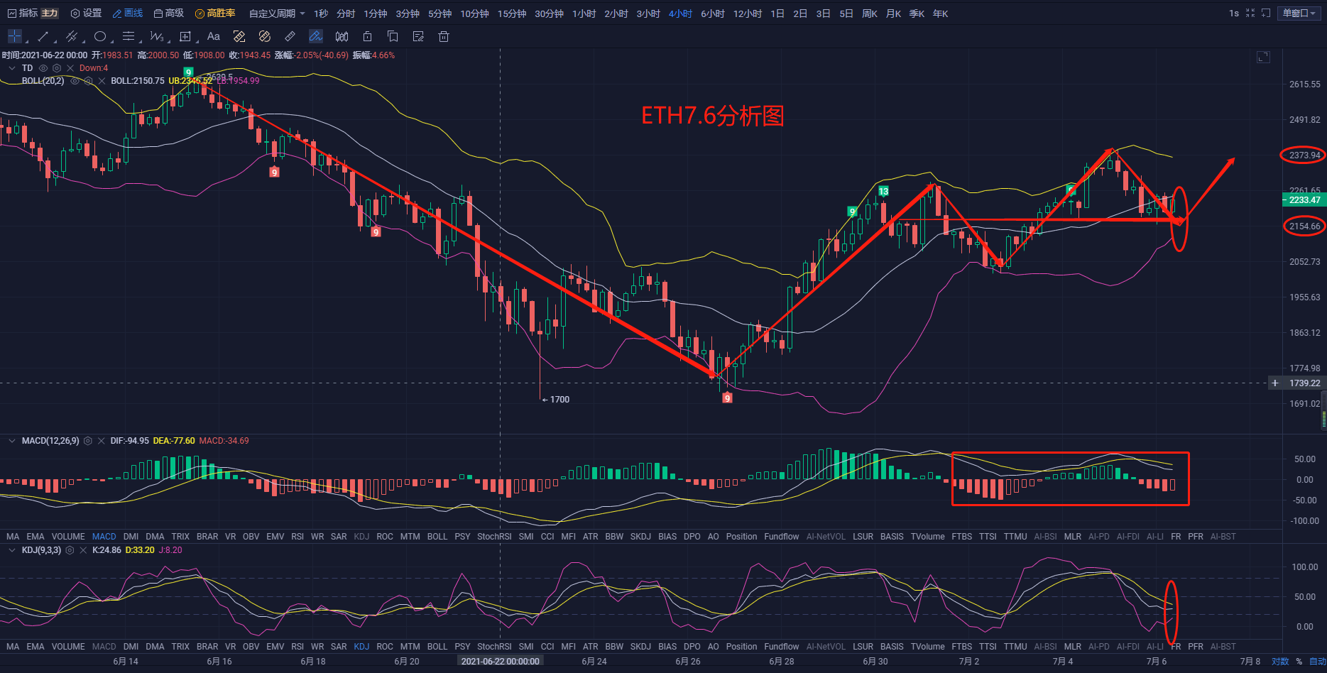Switch to the 1小时 timeframe
1327x673 pixels.
click(584, 13)
